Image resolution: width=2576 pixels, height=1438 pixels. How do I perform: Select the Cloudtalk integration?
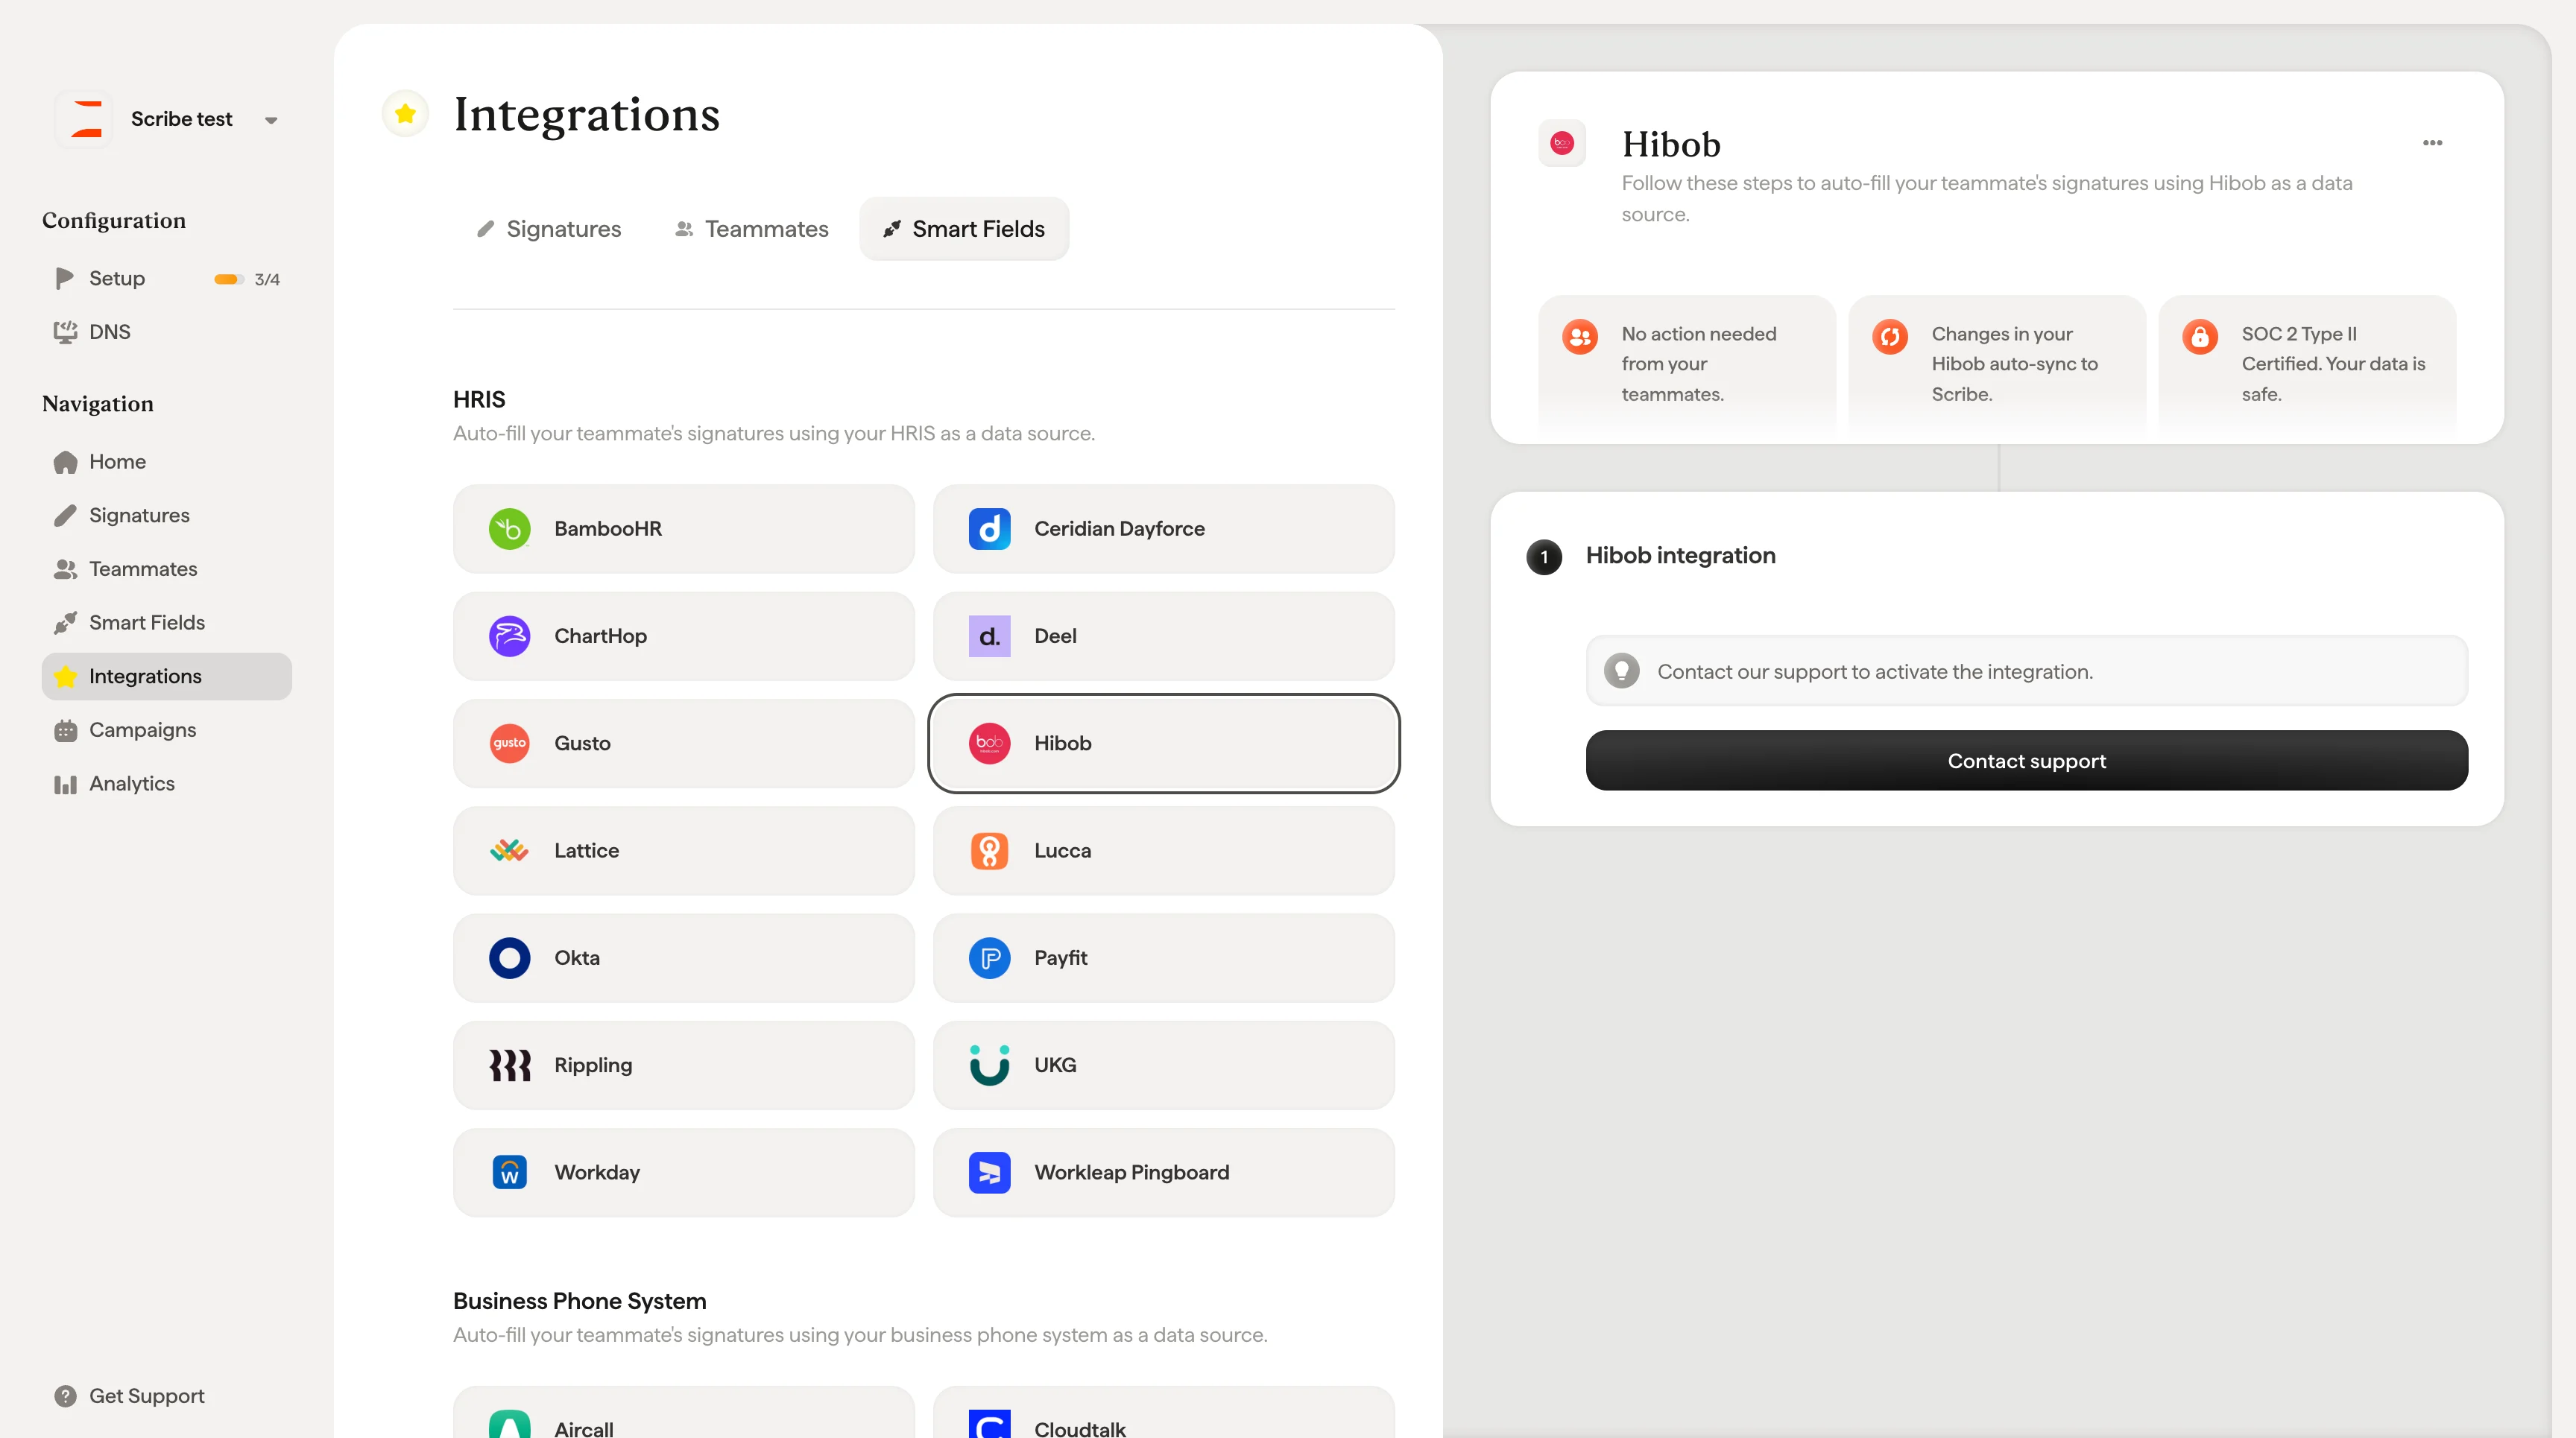click(1164, 1413)
